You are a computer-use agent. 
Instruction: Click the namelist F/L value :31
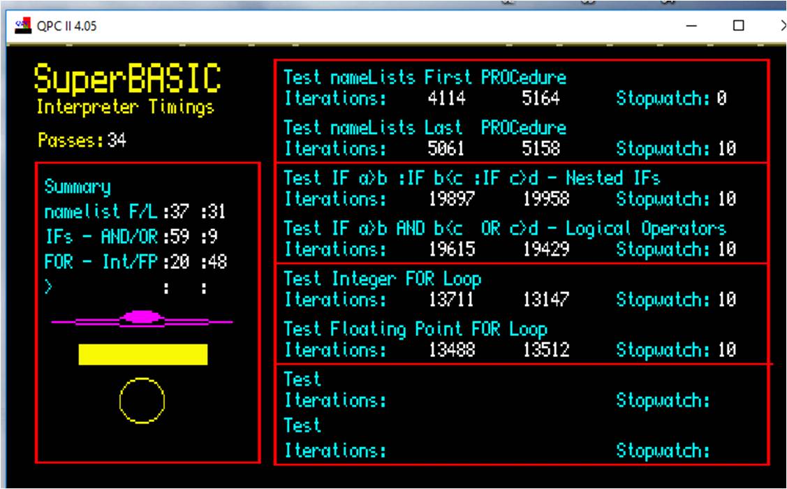(x=214, y=212)
